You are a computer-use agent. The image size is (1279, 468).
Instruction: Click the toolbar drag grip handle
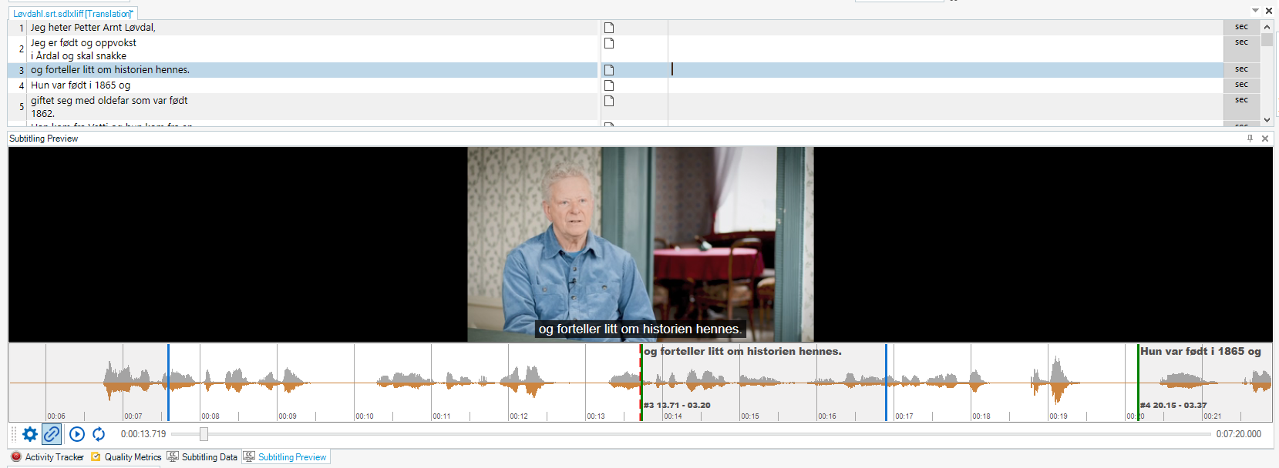coord(14,434)
